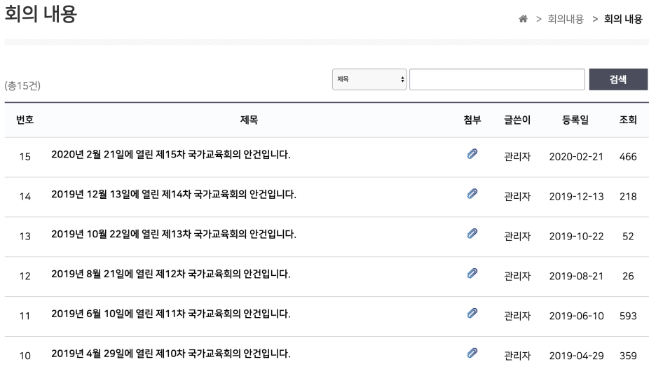Open post titled 제13차 국가교육회의 안건
656x376 pixels.
[x=174, y=234]
